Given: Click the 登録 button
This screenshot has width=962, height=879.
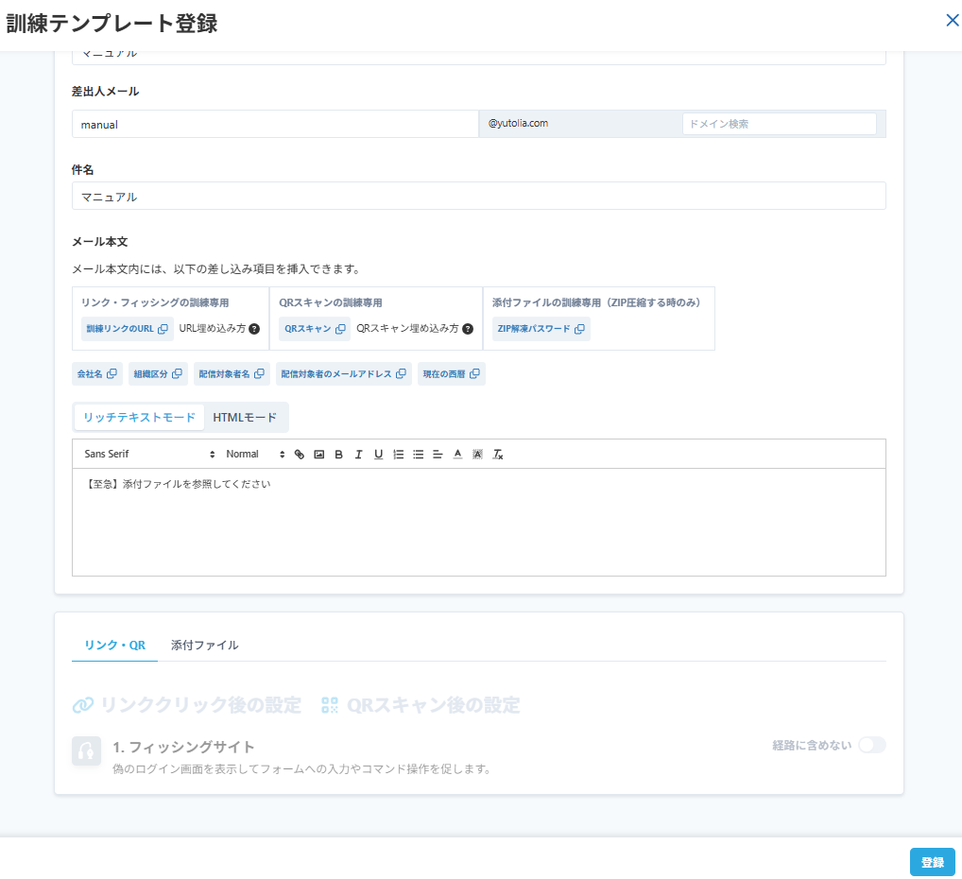Looking at the screenshot, I should 932,862.
